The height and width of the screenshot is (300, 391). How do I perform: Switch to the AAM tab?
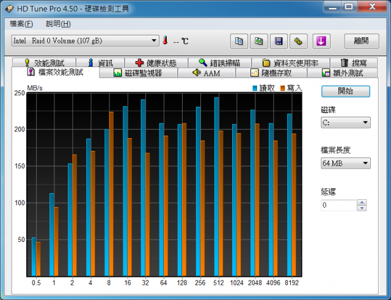[206, 73]
